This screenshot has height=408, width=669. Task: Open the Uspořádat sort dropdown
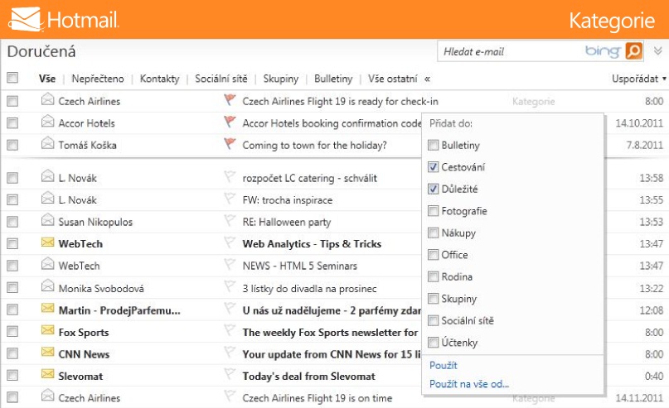tap(638, 79)
